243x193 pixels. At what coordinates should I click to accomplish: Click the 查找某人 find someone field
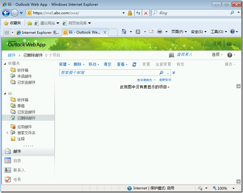(184, 54)
